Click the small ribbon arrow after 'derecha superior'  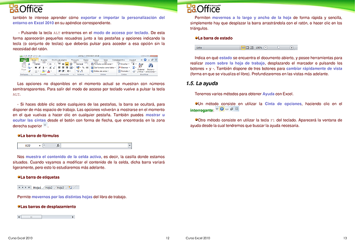[x=45, y=125]
